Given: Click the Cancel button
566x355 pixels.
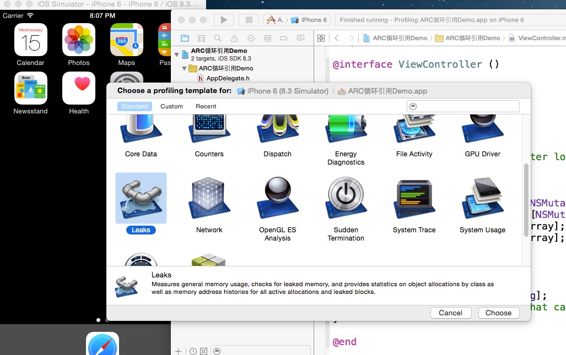Looking at the screenshot, I should (x=450, y=313).
